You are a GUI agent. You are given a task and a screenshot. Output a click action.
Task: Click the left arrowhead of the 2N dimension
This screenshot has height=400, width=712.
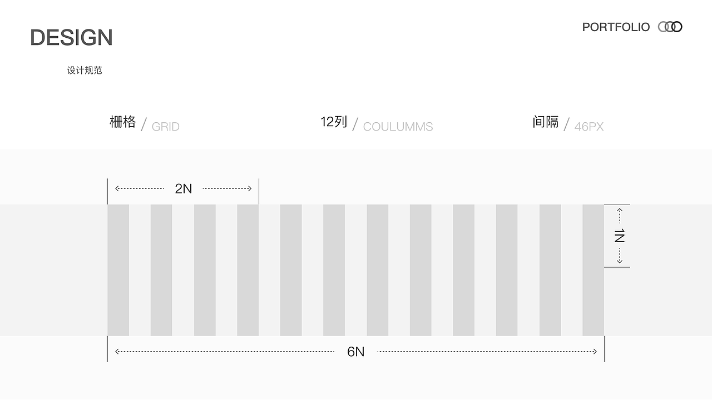coord(117,189)
